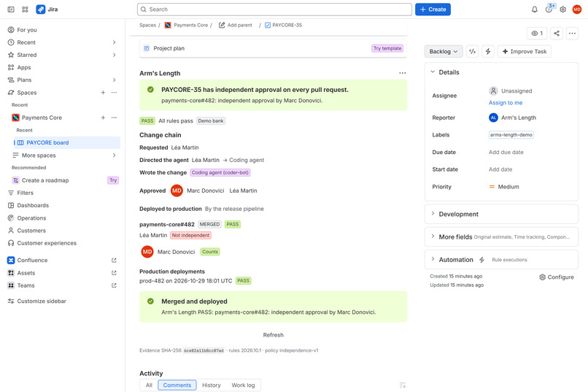
Task: Expand the More fields section
Action: (x=433, y=237)
